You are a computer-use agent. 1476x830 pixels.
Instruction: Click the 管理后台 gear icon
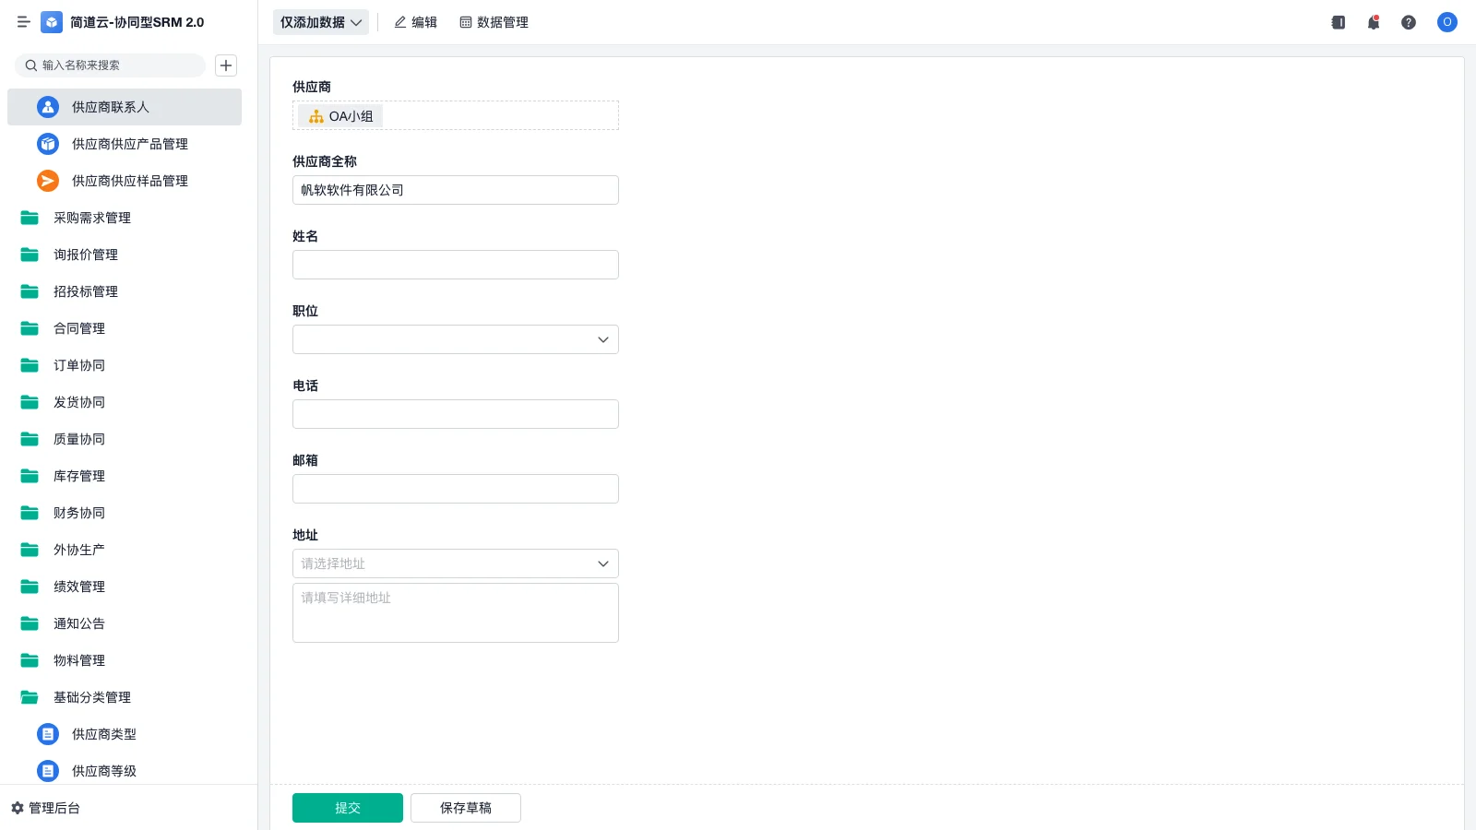pyautogui.click(x=18, y=808)
